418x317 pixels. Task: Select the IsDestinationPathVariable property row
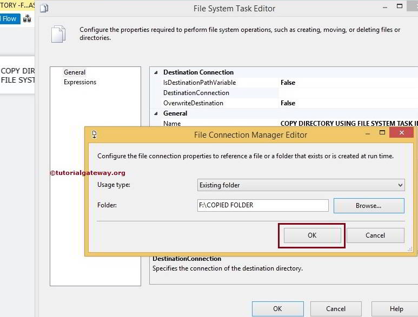(284, 83)
